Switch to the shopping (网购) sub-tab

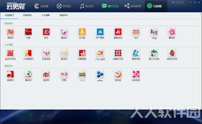27,15
